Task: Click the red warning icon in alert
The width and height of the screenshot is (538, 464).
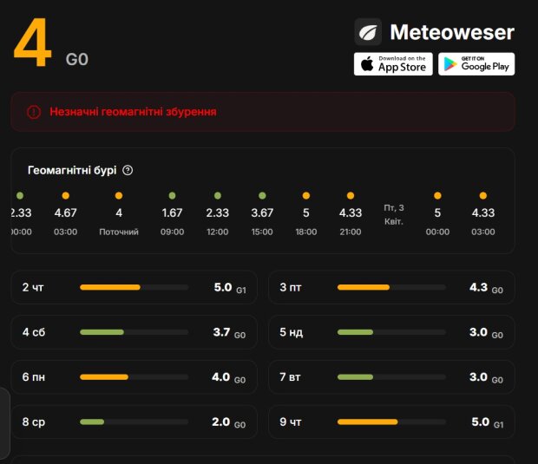Action: click(x=34, y=112)
